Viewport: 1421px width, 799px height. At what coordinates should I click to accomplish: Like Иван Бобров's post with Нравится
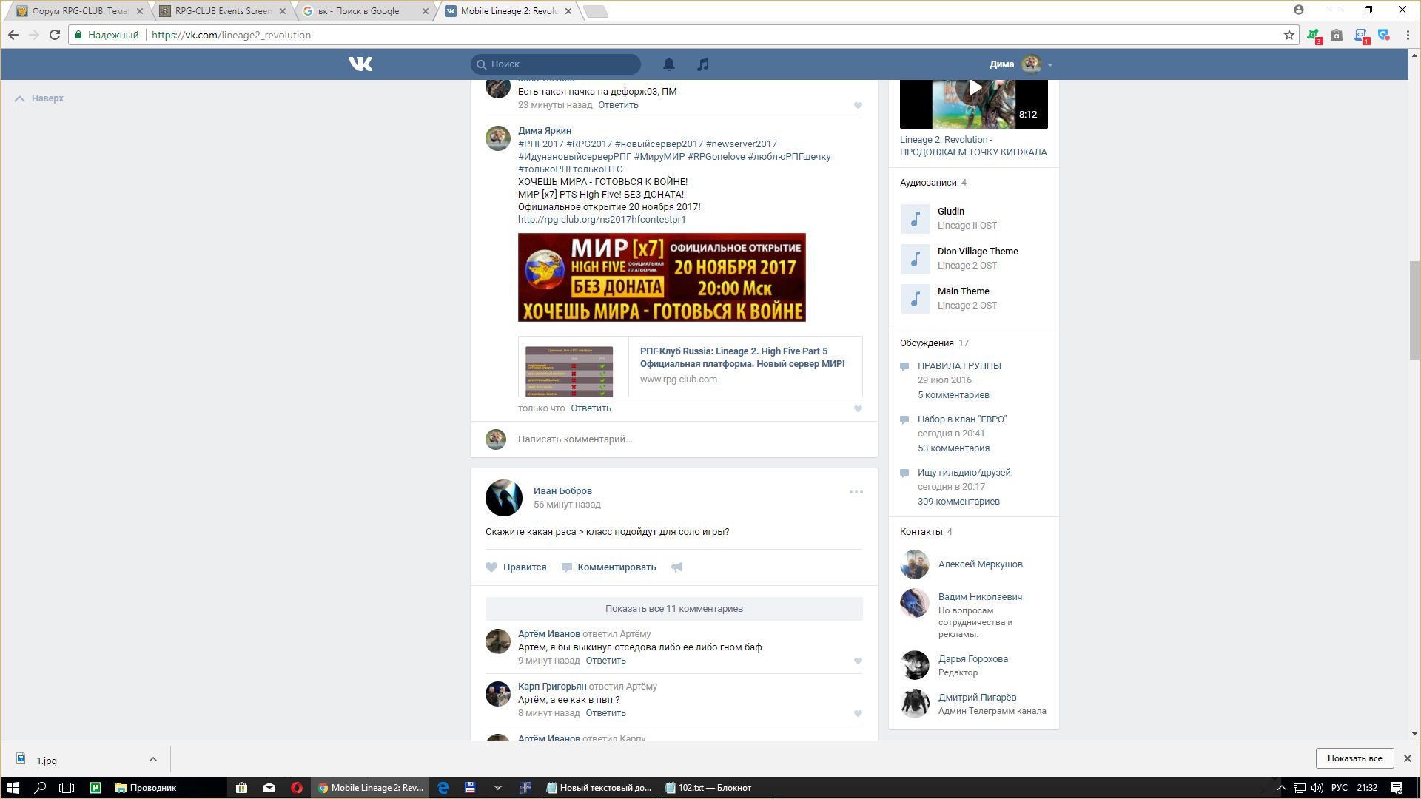517,567
